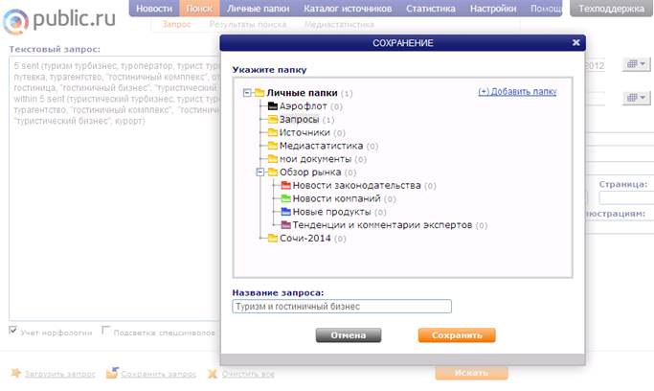Click the Медиастатистика folder icon in tree
Screen dimensions: 654x391
click(x=273, y=146)
